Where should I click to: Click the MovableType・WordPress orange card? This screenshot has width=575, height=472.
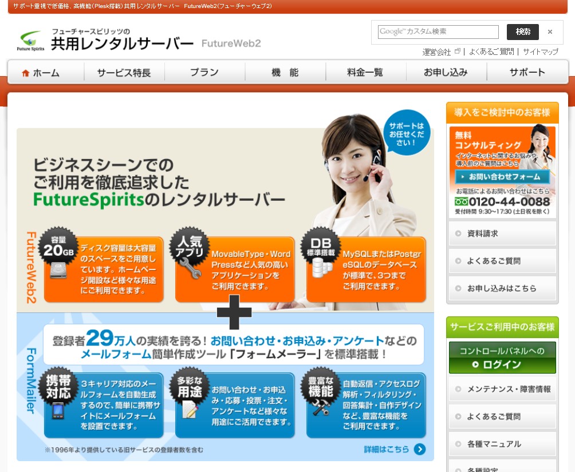(235, 269)
